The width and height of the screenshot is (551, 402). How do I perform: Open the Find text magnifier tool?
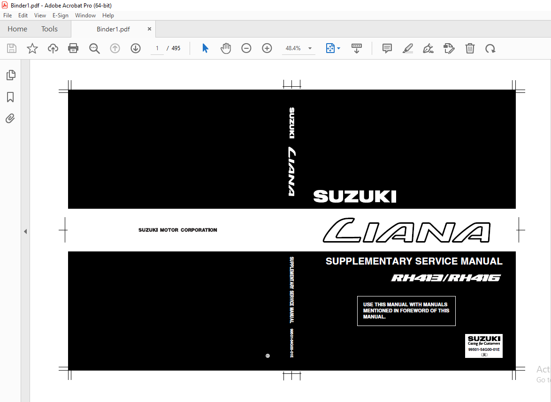[x=94, y=48]
